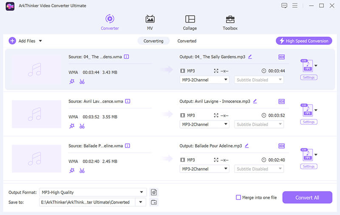This screenshot has height=215, width=340.
Task: Expand format arrow beside Avril Lavigne MP3 icon
Action: tap(316, 110)
